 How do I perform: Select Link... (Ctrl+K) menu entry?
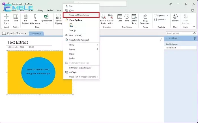click(x=81, y=35)
